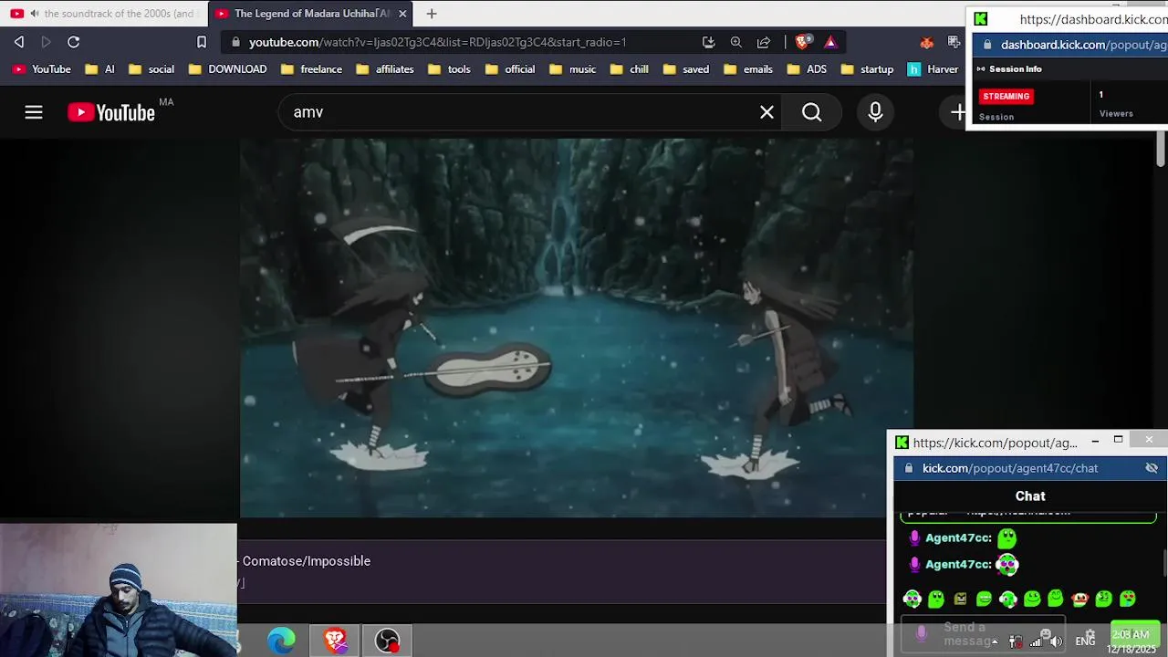This screenshot has height=657, width=1168.
Task: Click the red clown emote in Kick chat
Action: coord(1079,599)
